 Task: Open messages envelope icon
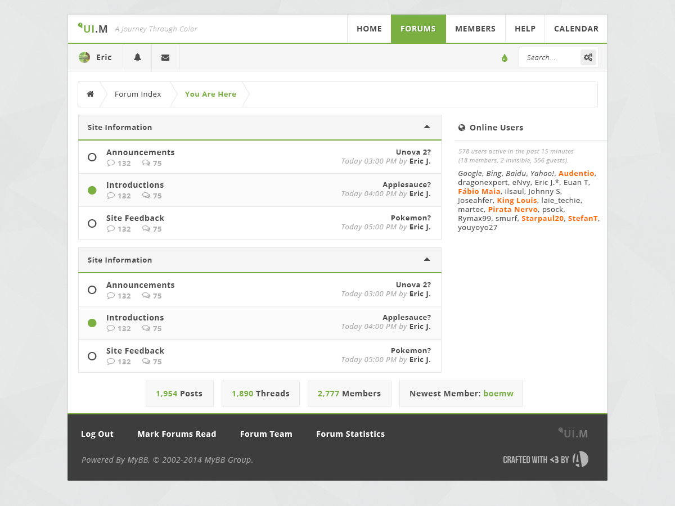tap(165, 57)
